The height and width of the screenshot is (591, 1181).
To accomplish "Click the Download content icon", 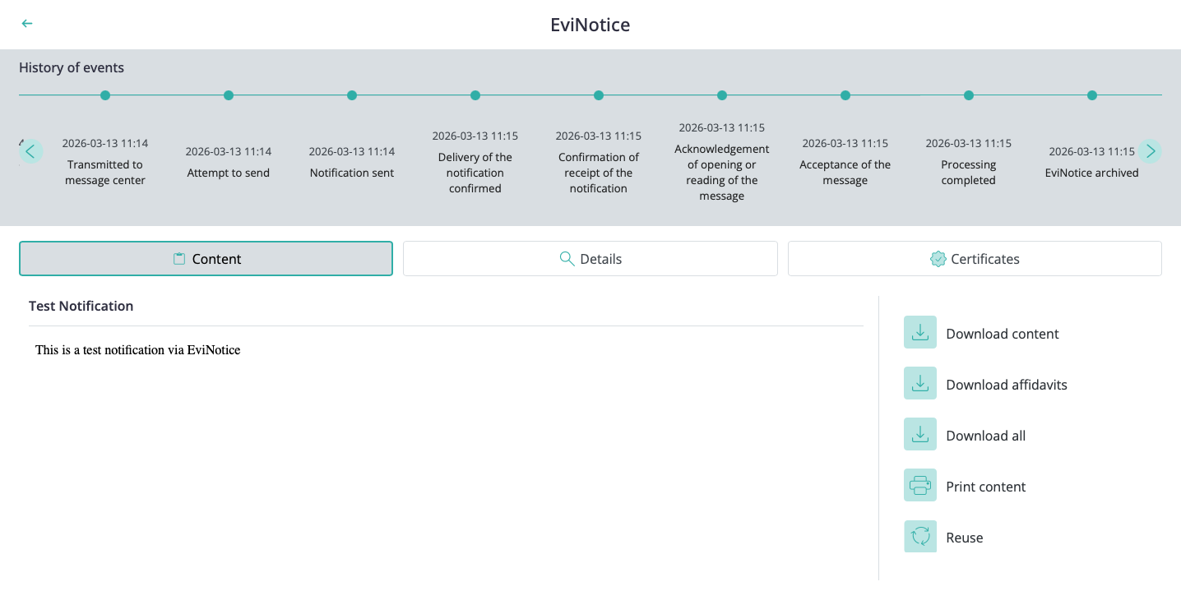I will (x=920, y=332).
